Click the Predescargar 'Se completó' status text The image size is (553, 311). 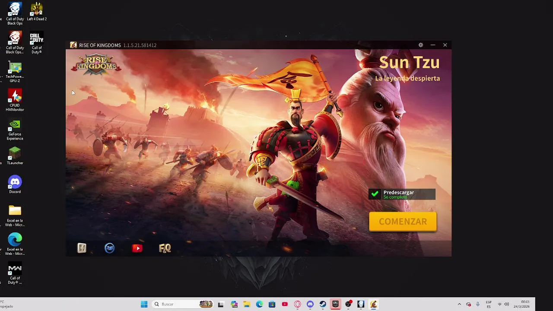[395, 197]
